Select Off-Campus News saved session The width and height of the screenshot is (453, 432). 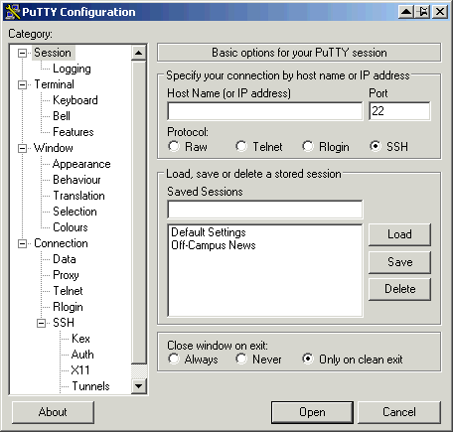pos(214,245)
